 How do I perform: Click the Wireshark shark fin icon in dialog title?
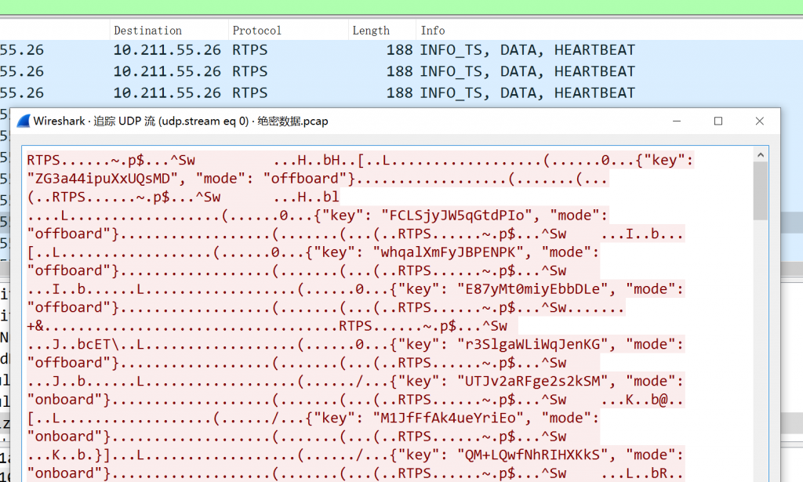(x=24, y=121)
